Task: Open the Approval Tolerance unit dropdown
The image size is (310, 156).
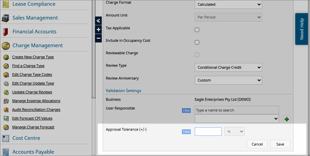Action: 235,131
